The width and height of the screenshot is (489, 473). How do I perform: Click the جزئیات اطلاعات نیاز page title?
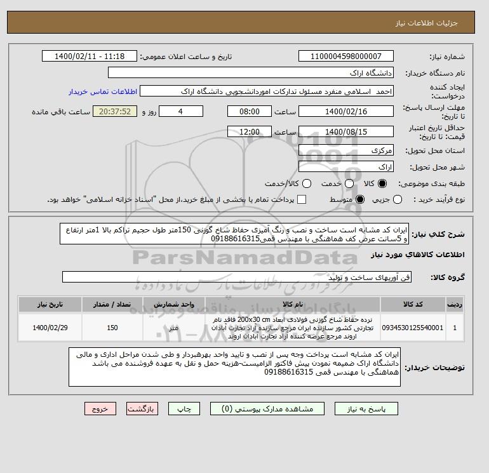click(426, 23)
